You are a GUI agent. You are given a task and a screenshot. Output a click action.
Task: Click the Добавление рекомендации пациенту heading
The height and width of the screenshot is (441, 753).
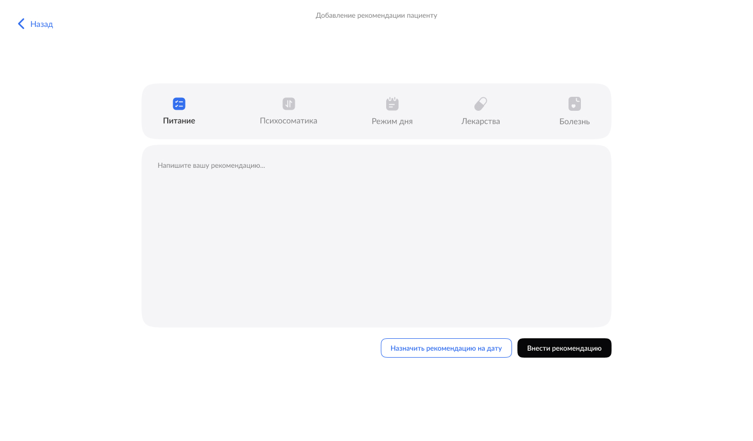tap(376, 16)
